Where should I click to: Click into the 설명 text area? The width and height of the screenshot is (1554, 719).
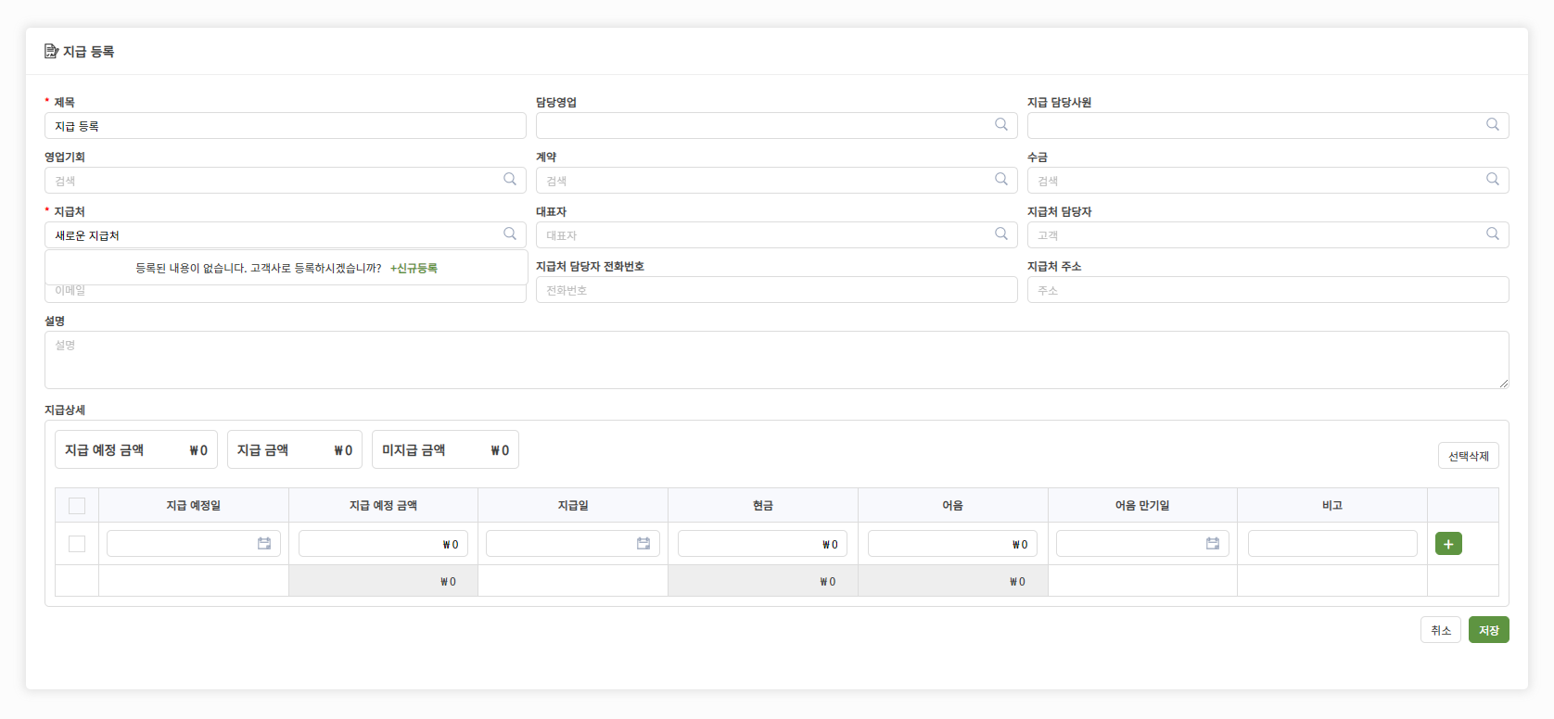(776, 360)
